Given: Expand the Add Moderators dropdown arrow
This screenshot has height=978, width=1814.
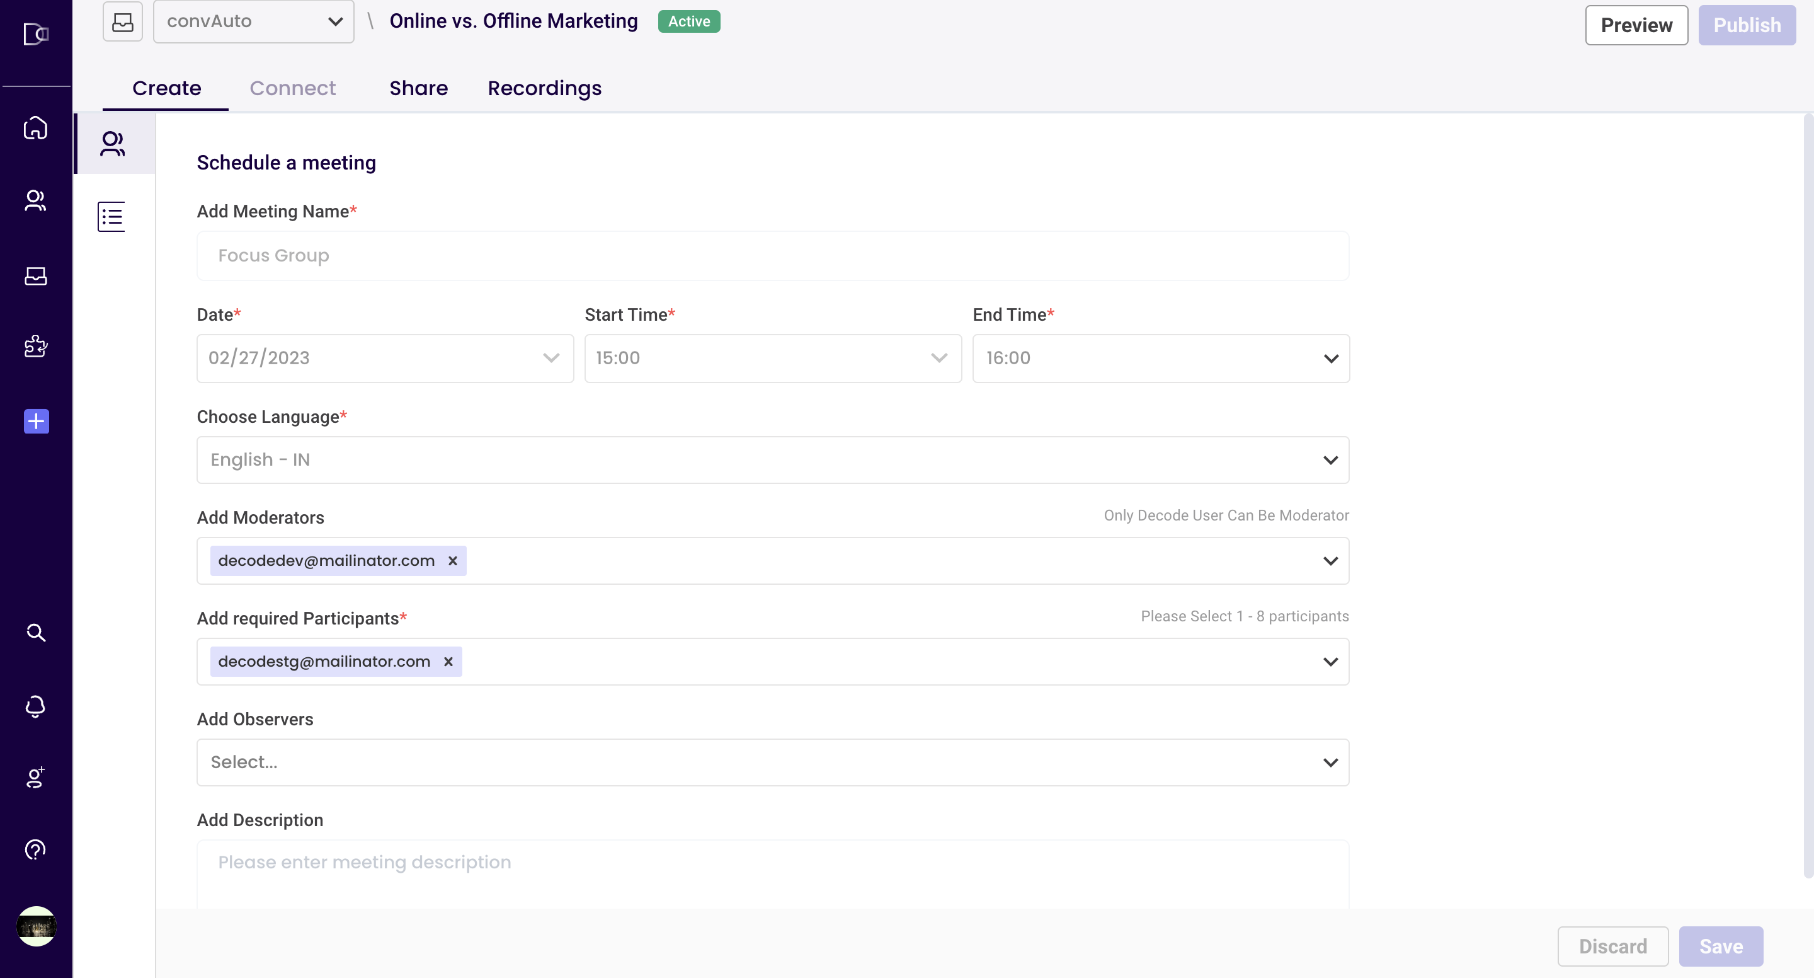Looking at the screenshot, I should click(x=1330, y=560).
